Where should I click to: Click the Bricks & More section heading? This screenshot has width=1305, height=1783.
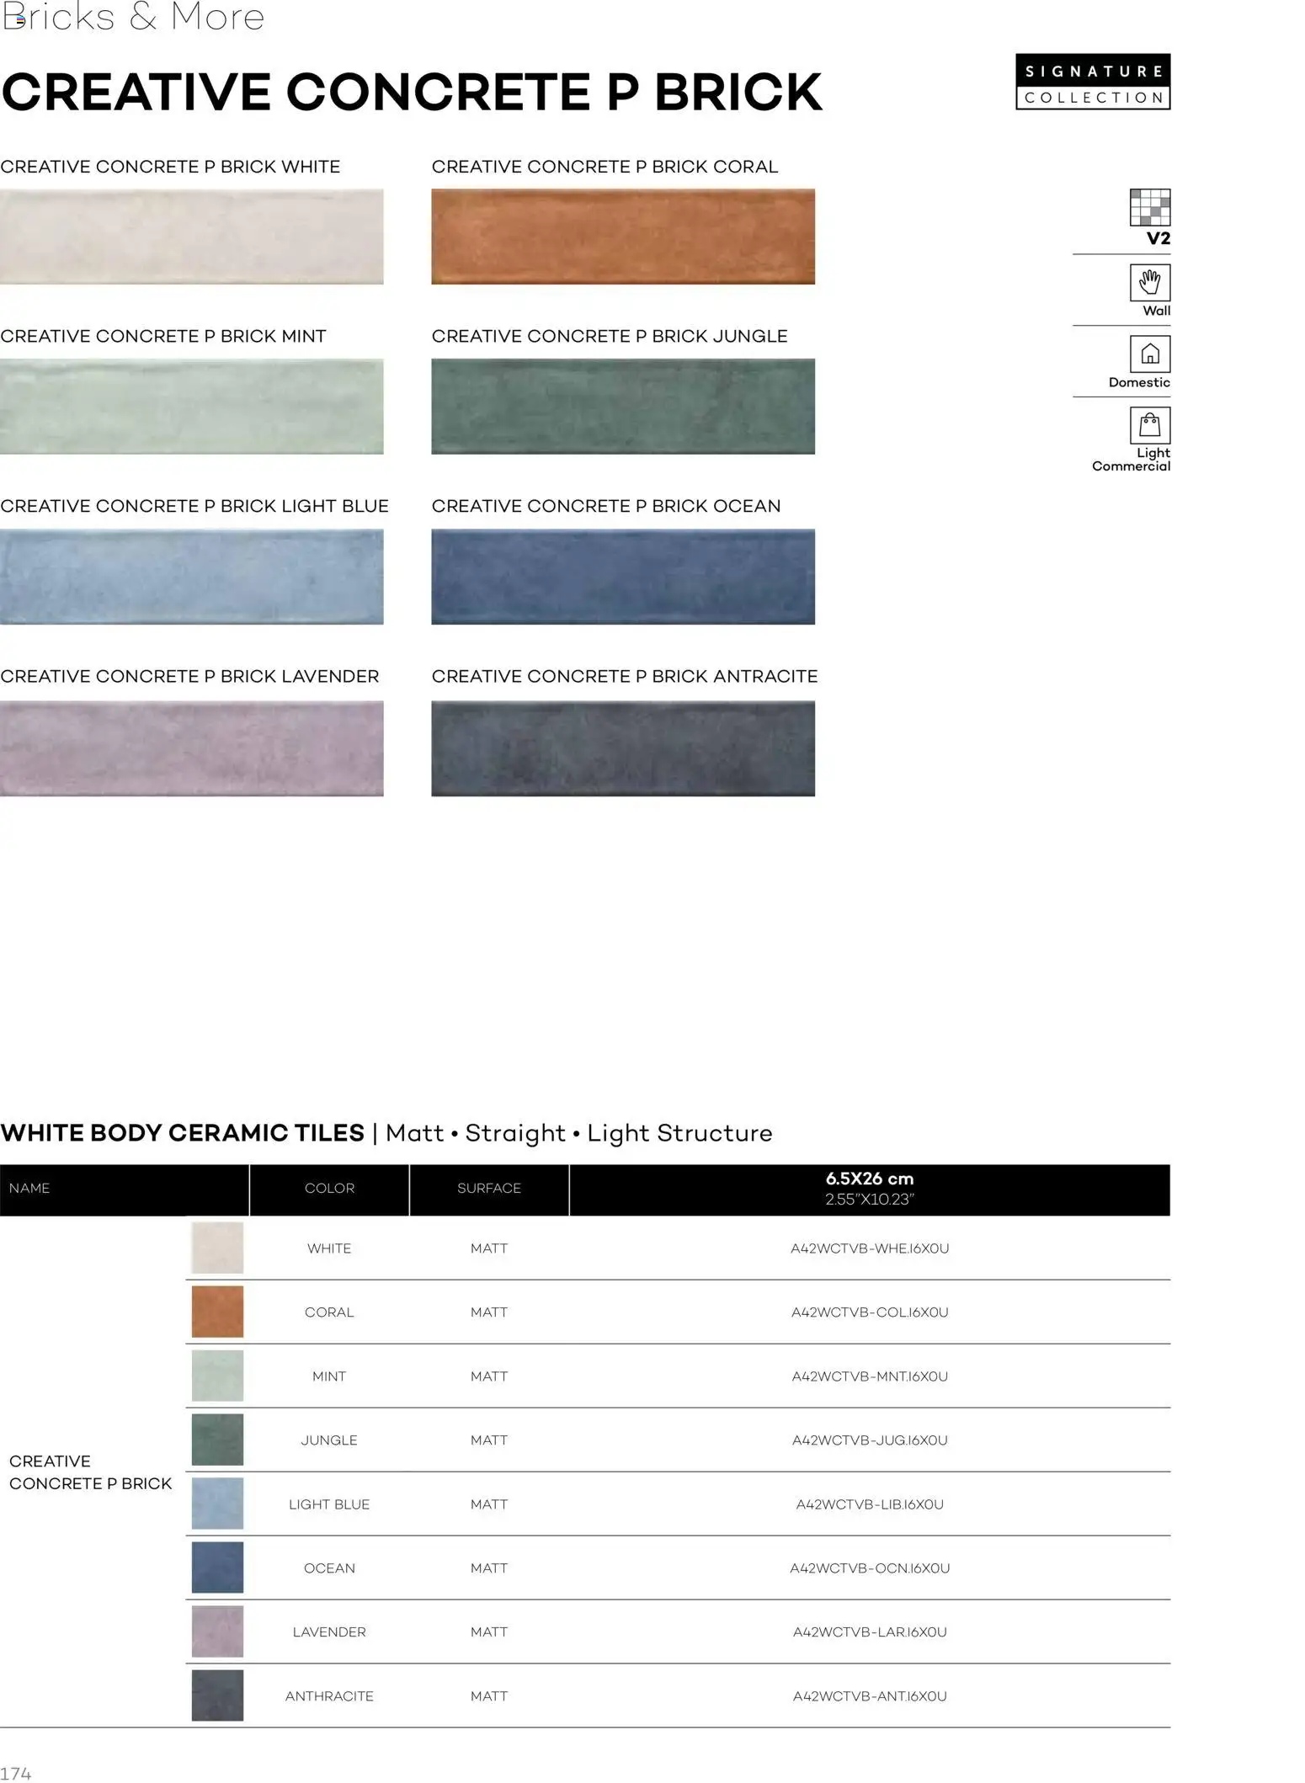pyautogui.click(x=133, y=17)
